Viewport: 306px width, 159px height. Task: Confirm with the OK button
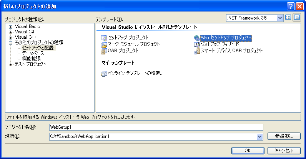coord(248,151)
